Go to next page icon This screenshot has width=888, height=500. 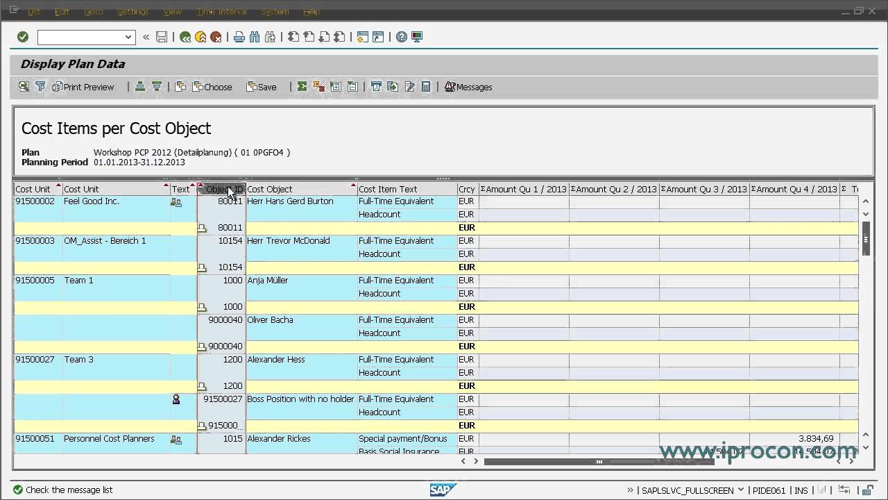tap(324, 37)
